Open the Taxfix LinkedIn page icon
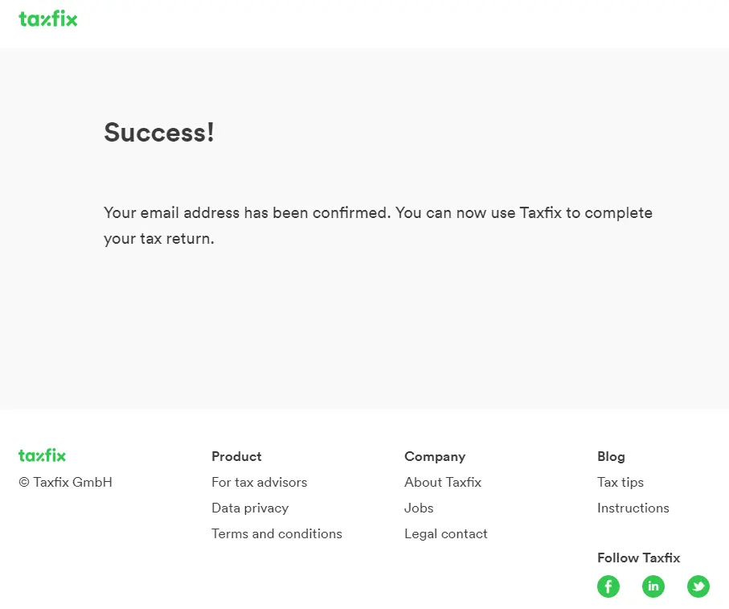 coord(653,586)
